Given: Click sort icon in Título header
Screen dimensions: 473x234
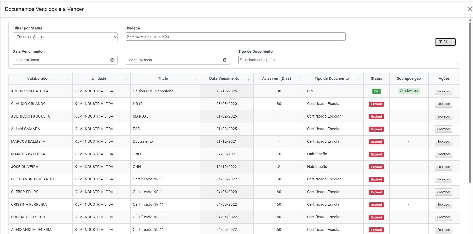Looking at the screenshot, I should [196, 79].
